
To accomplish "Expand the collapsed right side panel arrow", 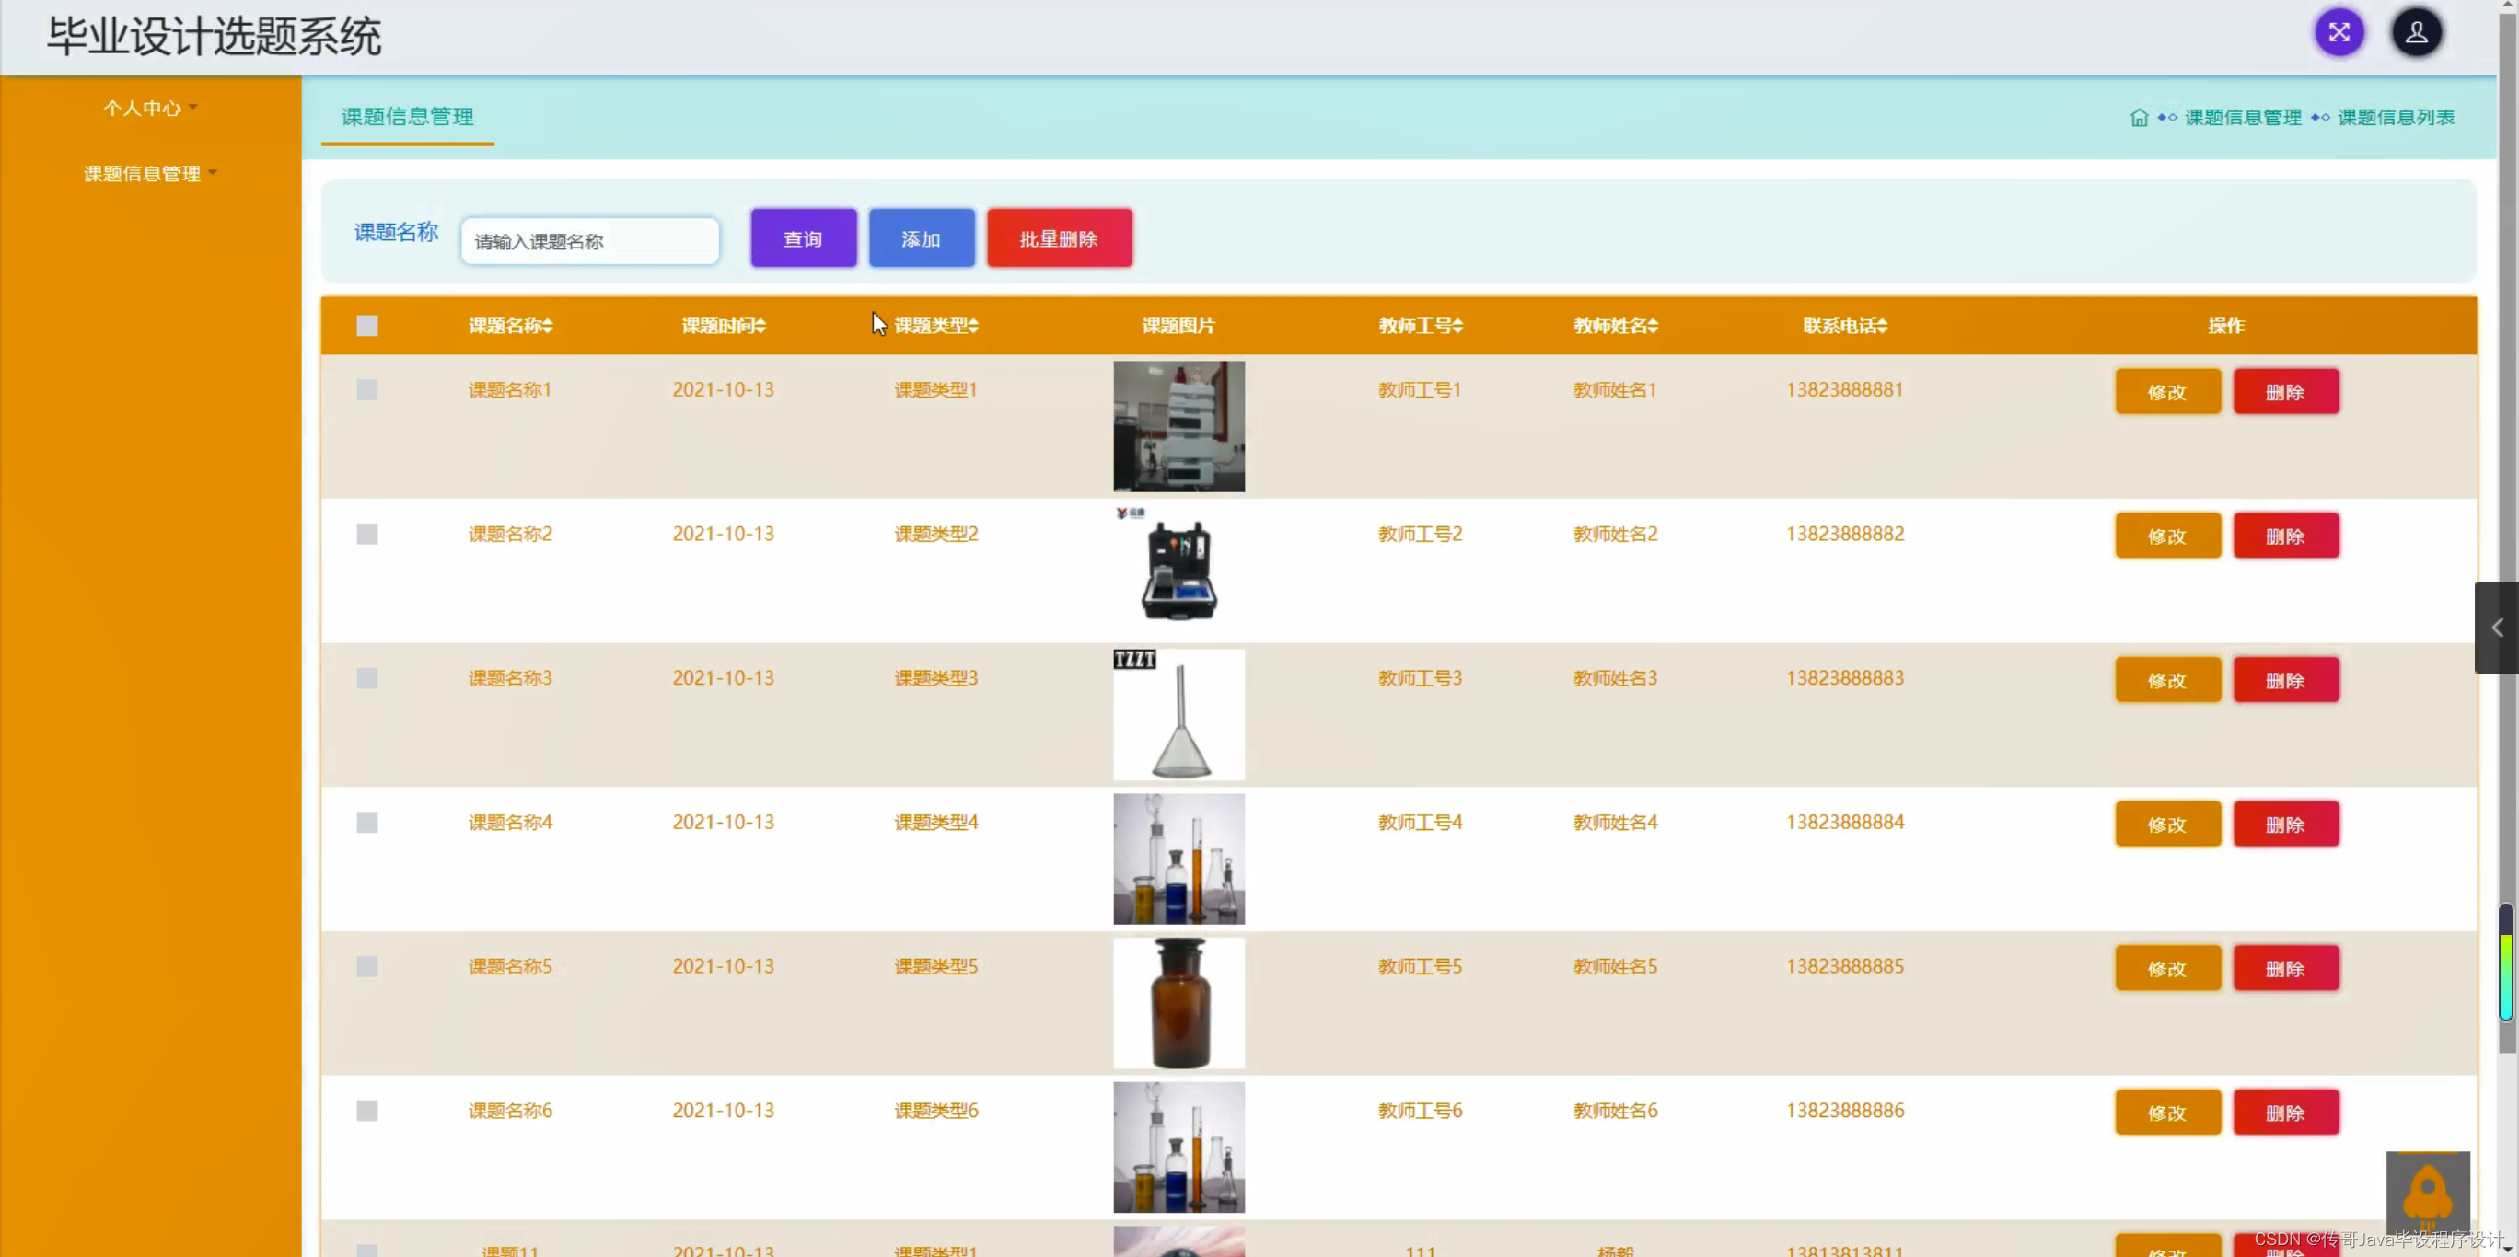I will point(2497,628).
